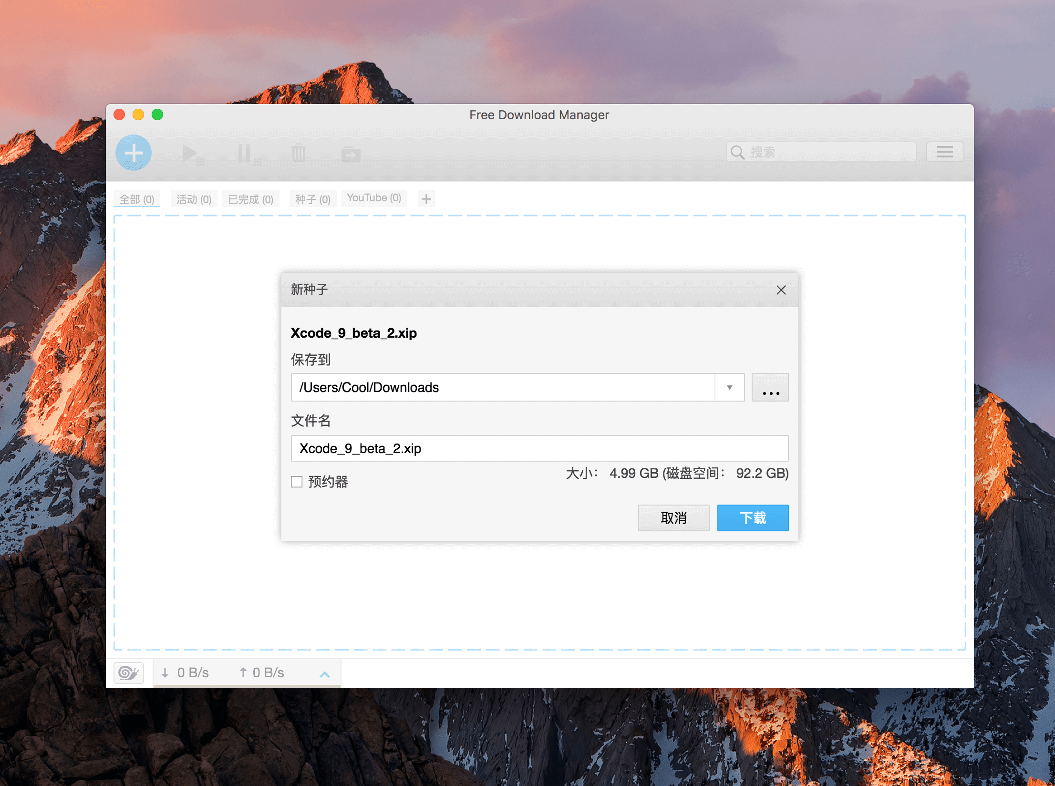Image resolution: width=1055 pixels, height=786 pixels.
Task: Click the 下载 download button
Action: click(x=752, y=517)
